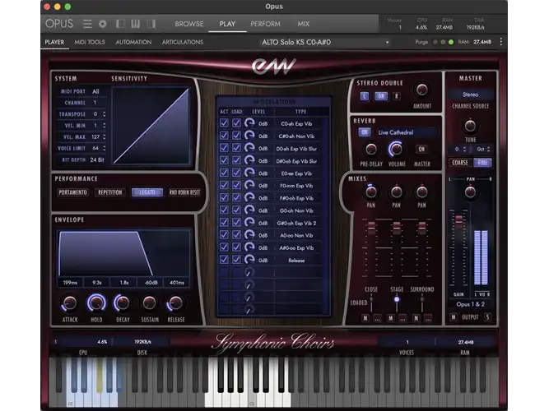Open the Articulations sub-tab

(183, 42)
